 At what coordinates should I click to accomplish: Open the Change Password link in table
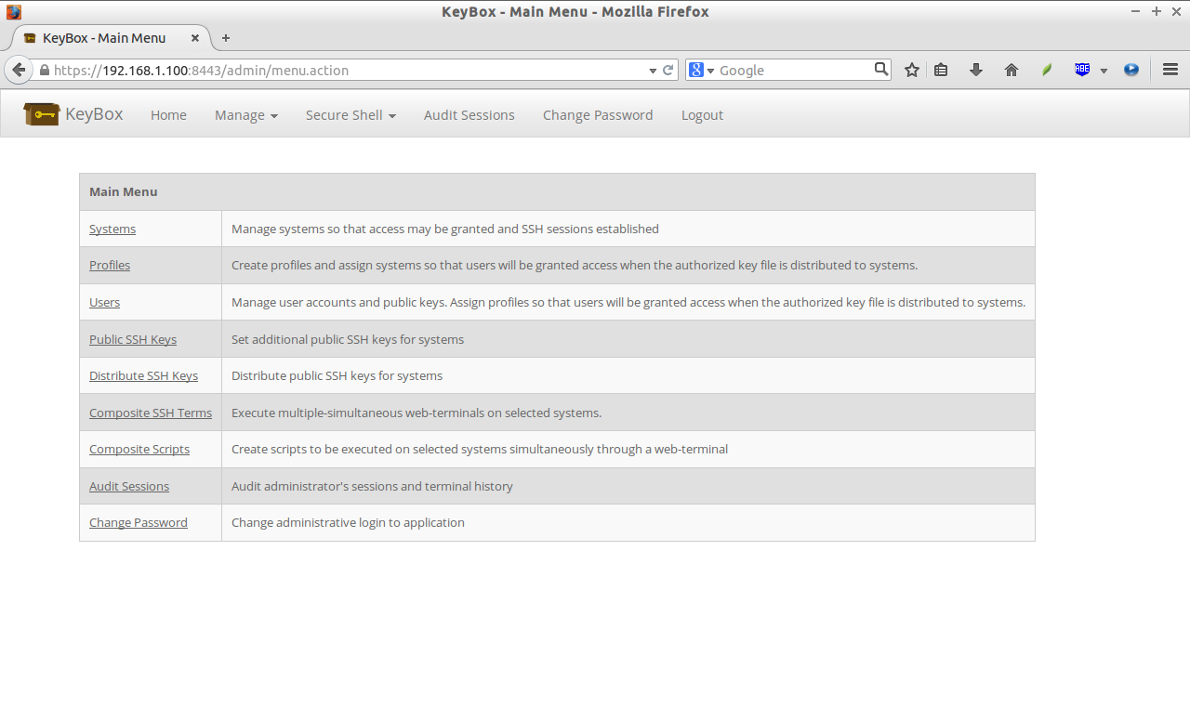point(139,522)
